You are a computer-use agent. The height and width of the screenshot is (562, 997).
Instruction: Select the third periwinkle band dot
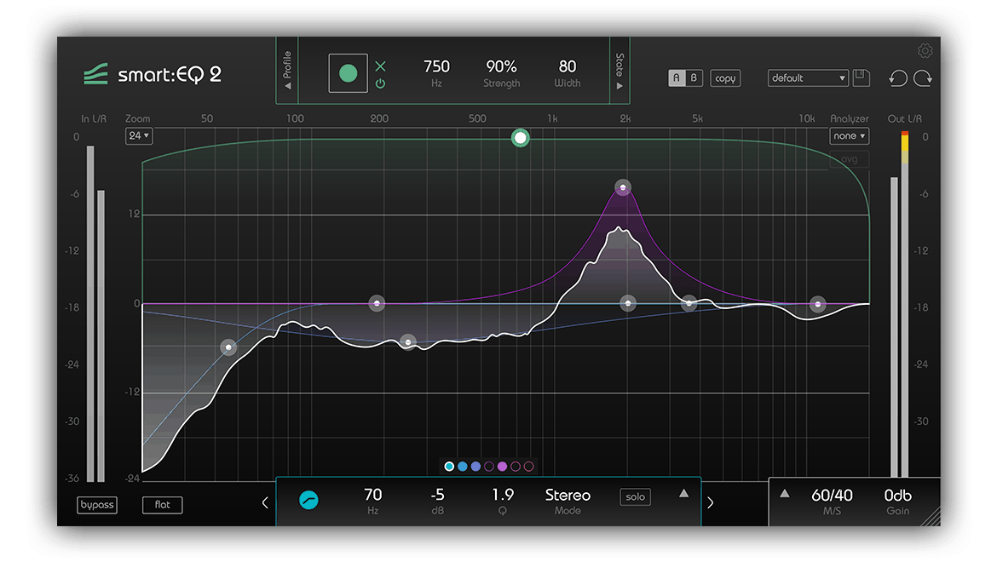[475, 467]
